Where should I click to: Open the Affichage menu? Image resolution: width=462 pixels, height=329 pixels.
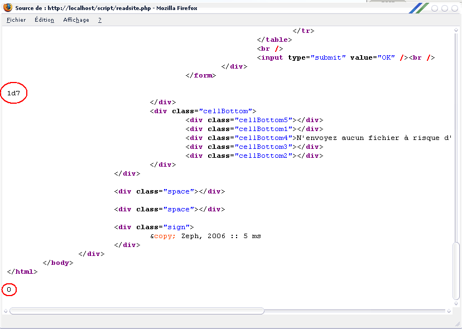coord(76,20)
